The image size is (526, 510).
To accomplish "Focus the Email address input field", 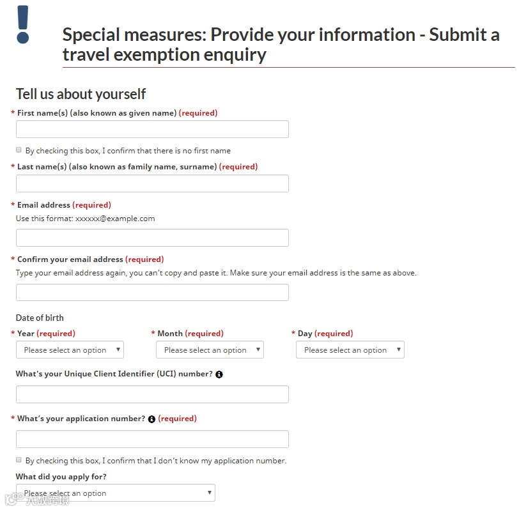I will (x=152, y=238).
